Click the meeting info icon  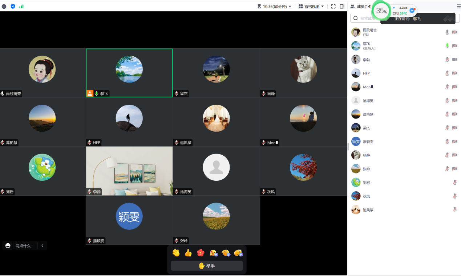point(4,6)
